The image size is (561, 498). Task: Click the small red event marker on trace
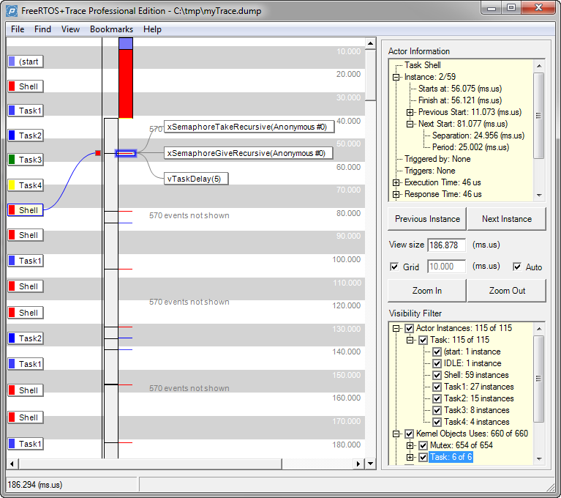pos(98,153)
